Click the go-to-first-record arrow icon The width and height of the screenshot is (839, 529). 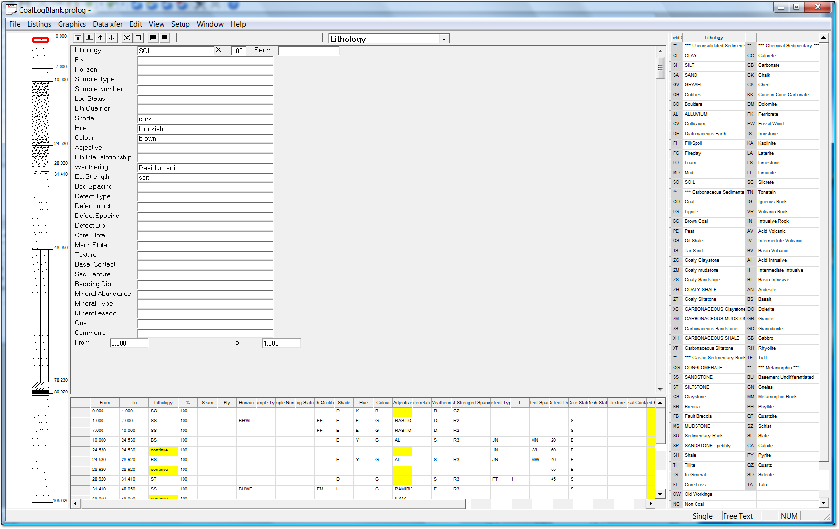(78, 38)
